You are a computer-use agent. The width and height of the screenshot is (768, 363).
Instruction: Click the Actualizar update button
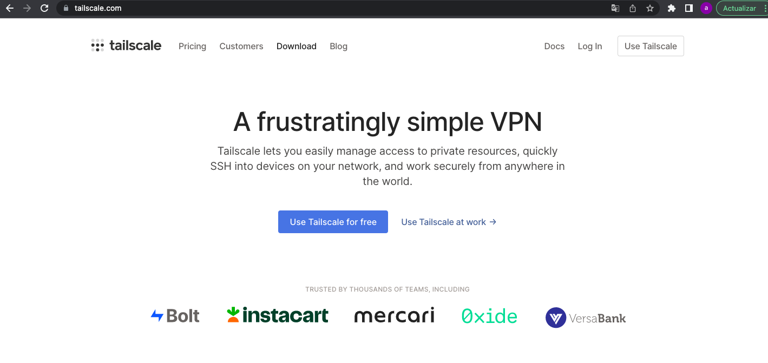click(x=739, y=8)
